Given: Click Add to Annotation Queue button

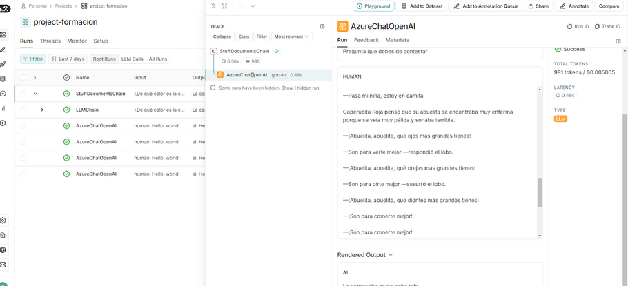Looking at the screenshot, I should (485, 6).
